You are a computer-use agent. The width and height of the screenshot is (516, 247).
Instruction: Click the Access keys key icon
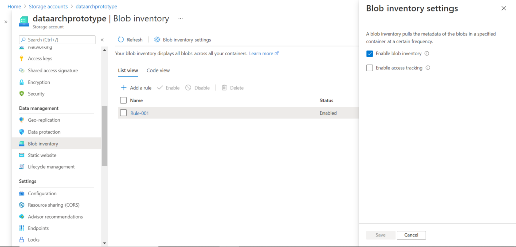tap(22, 58)
